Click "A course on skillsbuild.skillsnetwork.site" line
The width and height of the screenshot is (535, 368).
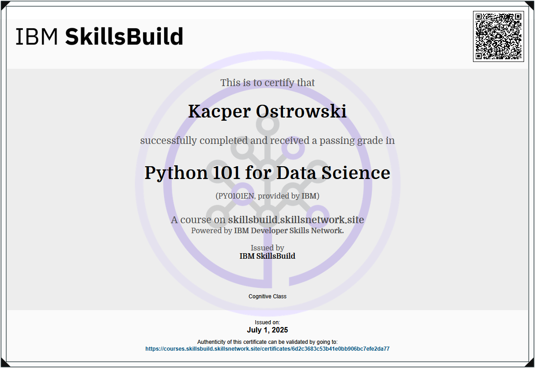point(267,220)
